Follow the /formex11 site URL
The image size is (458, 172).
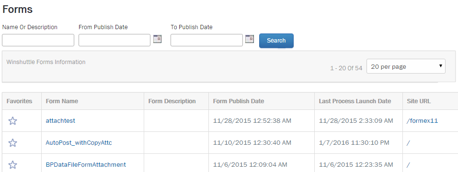[x=423, y=121]
